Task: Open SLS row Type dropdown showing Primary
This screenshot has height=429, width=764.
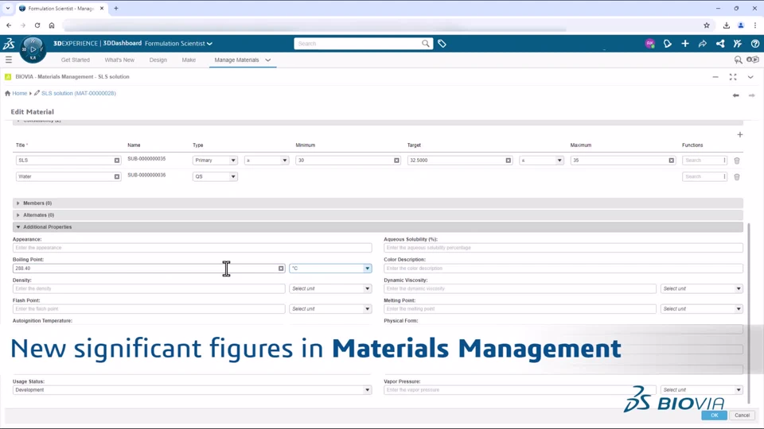Action: click(215, 160)
